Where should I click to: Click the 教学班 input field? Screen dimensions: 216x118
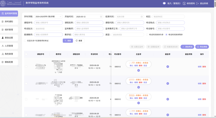(x=88, y=35)
